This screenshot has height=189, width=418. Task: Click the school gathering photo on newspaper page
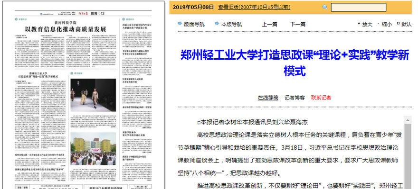click(93, 149)
